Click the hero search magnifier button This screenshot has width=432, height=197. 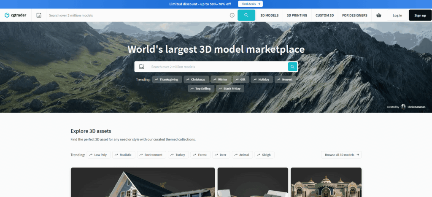293,67
